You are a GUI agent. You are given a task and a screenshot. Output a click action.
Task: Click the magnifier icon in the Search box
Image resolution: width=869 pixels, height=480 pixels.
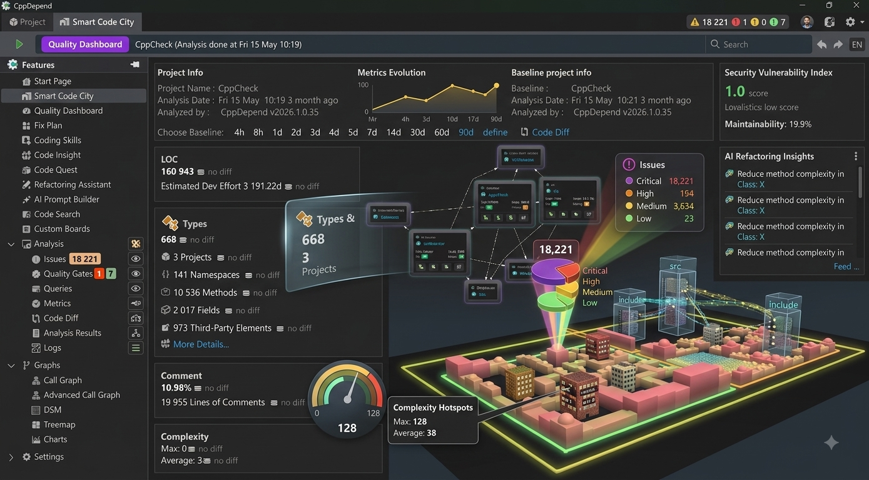(x=715, y=44)
